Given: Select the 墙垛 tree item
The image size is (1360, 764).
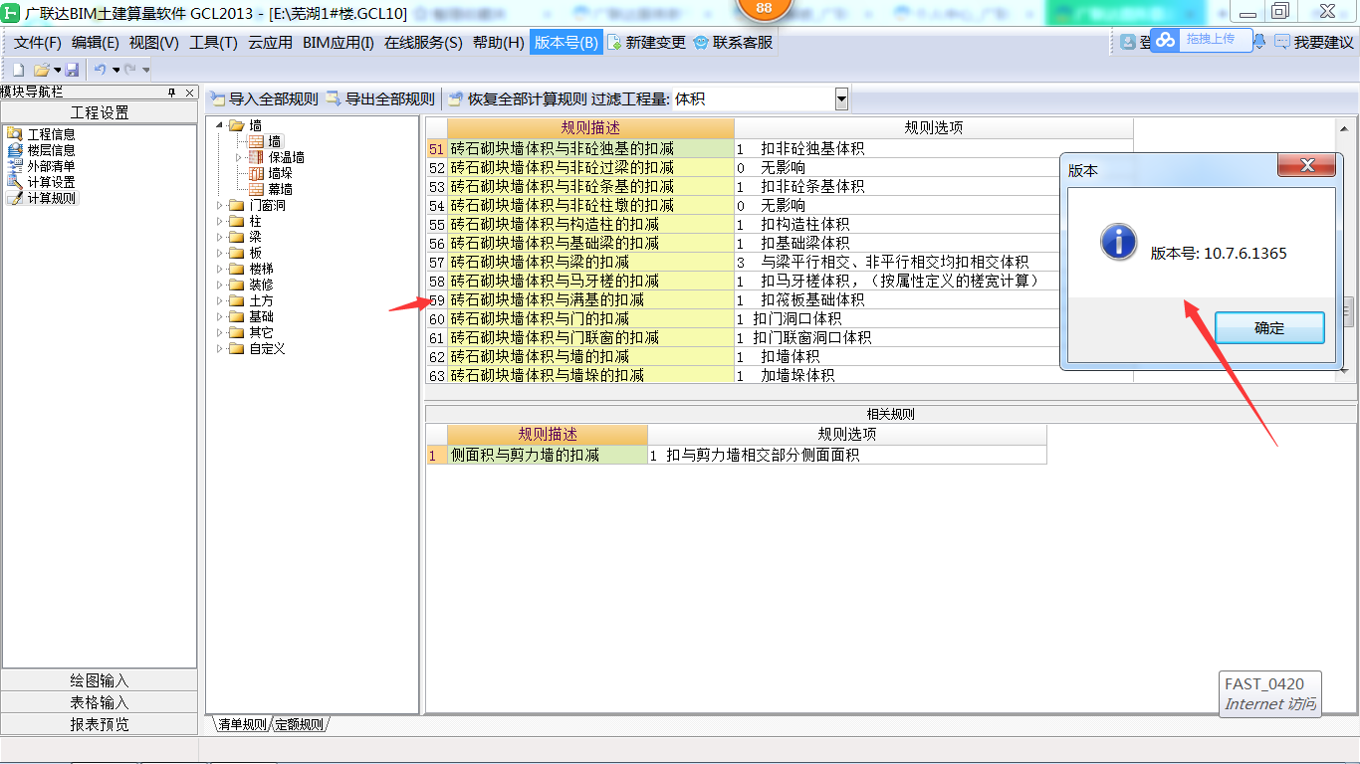Looking at the screenshot, I should [280, 173].
